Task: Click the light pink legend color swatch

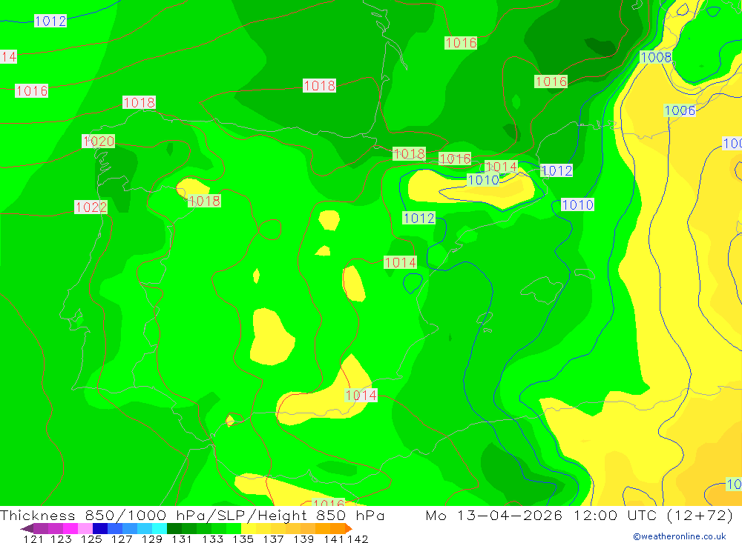Action: 85,528
